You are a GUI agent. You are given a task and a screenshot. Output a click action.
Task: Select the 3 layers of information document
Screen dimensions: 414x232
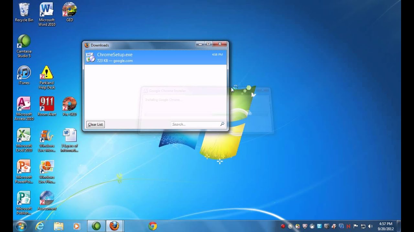70,140
